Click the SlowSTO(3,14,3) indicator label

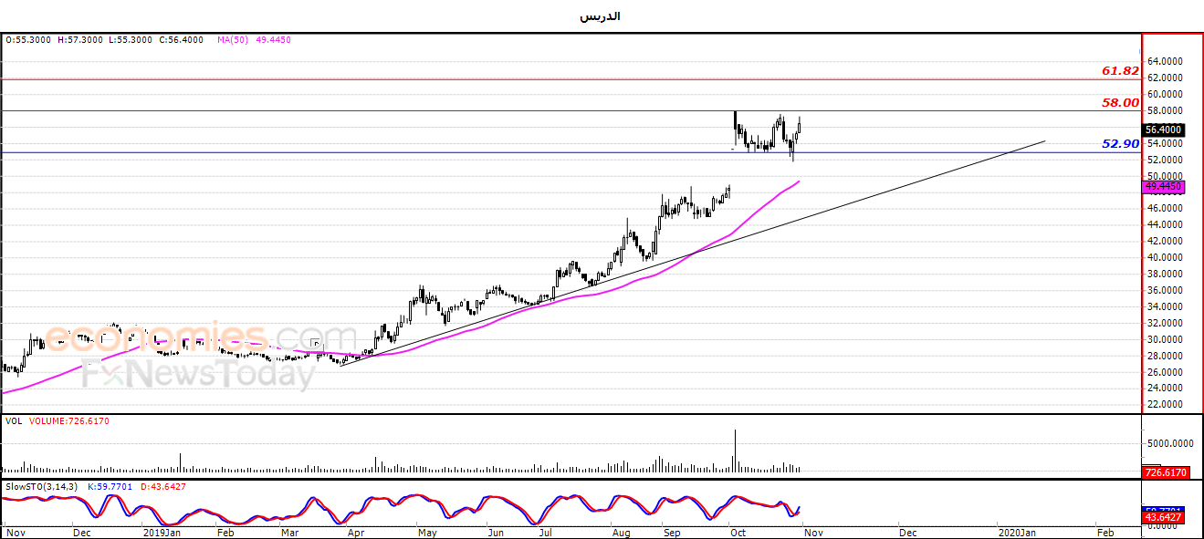pyautogui.click(x=40, y=486)
